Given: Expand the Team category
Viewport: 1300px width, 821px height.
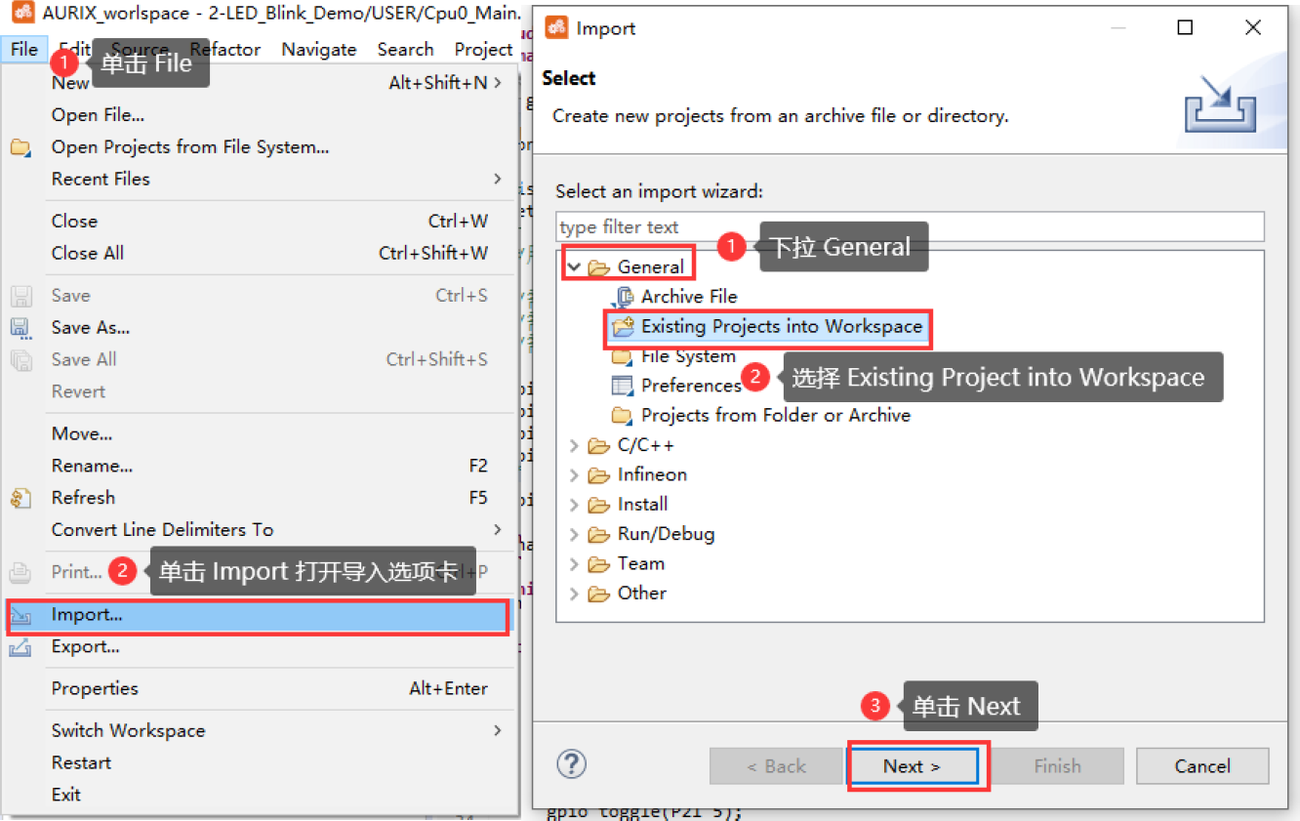Looking at the screenshot, I should (x=574, y=564).
